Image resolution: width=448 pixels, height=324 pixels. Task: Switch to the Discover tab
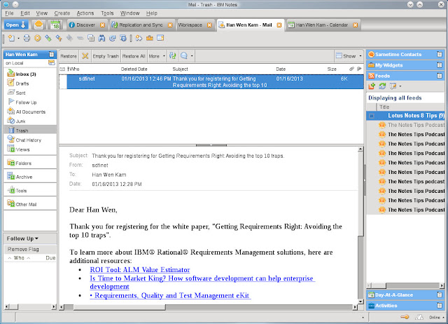coord(85,25)
